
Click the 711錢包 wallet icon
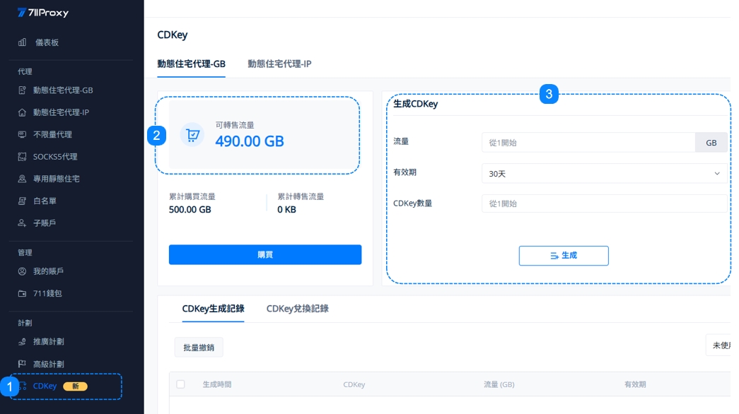click(23, 293)
